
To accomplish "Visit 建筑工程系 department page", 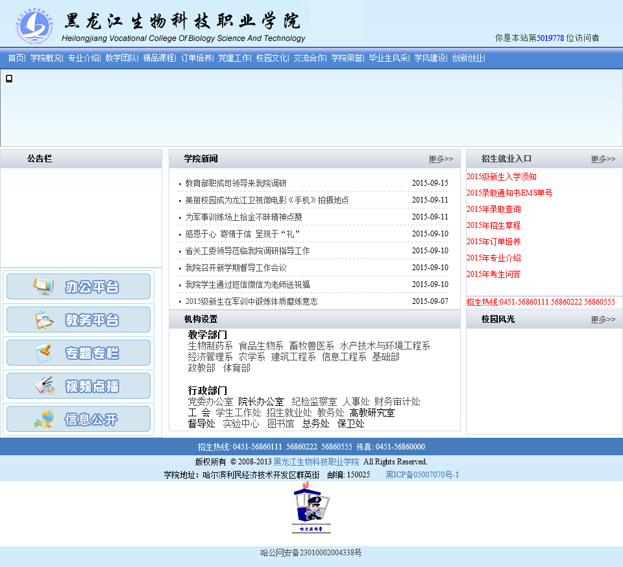I will (293, 357).
